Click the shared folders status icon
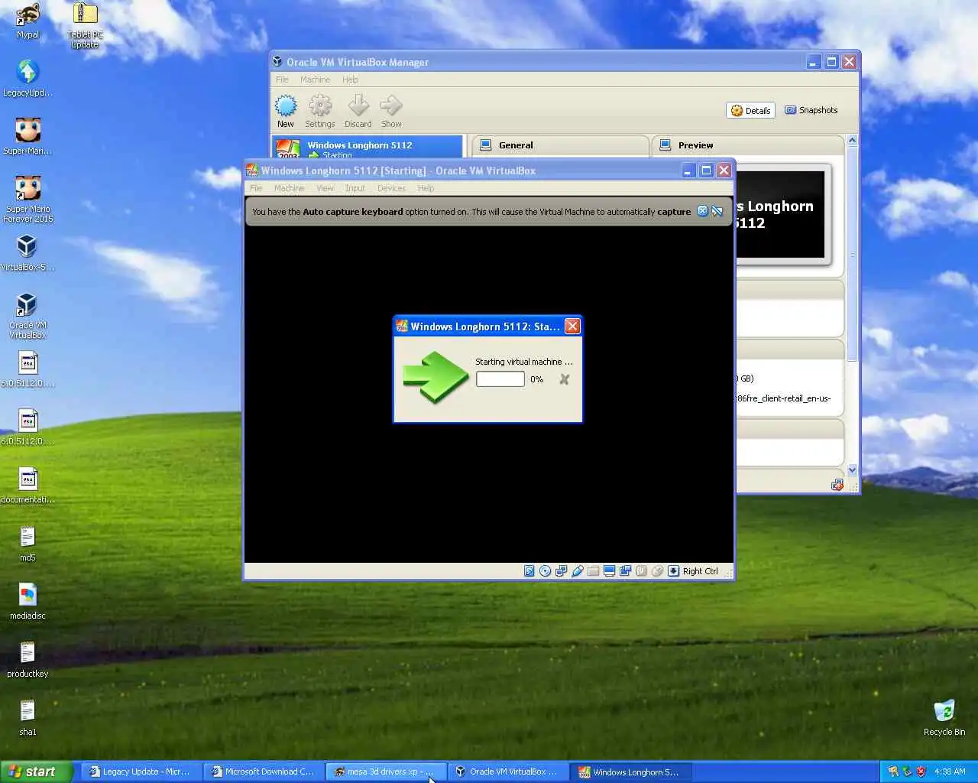The width and height of the screenshot is (978, 783). [x=593, y=571]
